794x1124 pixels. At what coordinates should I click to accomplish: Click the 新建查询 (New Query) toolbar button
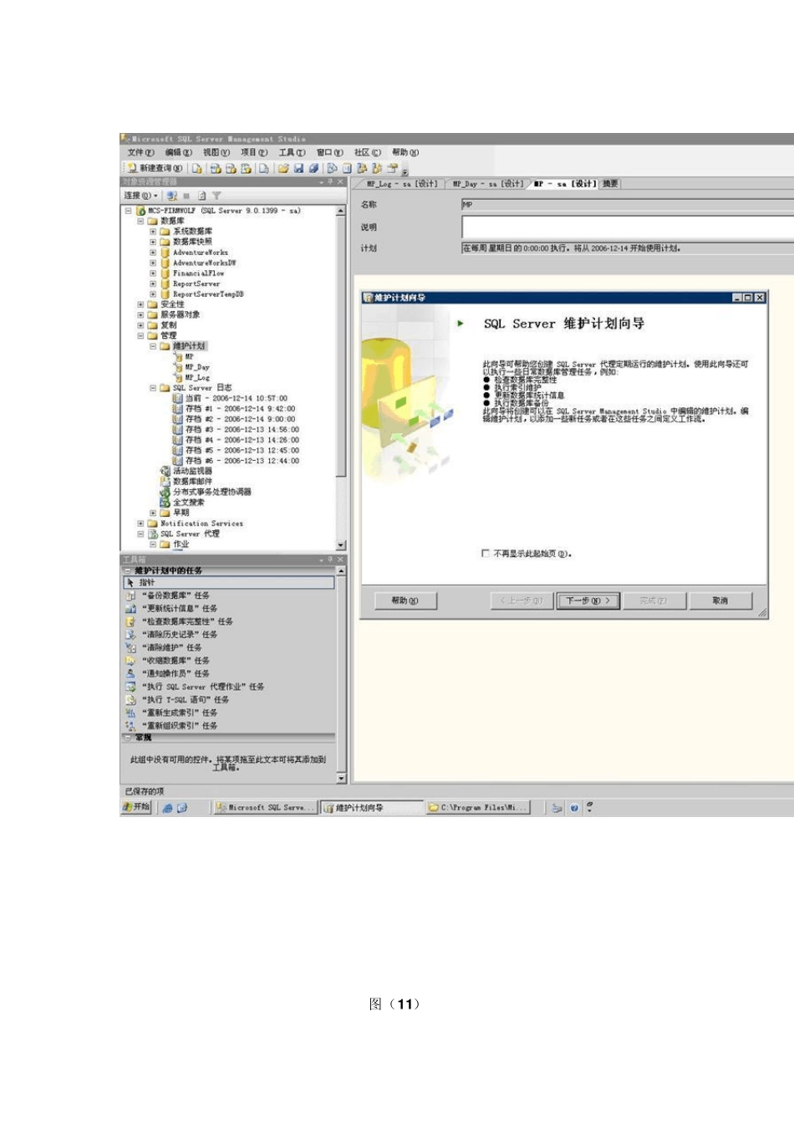coord(155,168)
